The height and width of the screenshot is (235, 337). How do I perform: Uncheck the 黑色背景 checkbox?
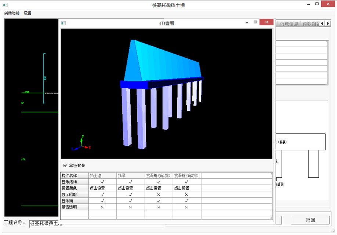[x=65, y=165]
